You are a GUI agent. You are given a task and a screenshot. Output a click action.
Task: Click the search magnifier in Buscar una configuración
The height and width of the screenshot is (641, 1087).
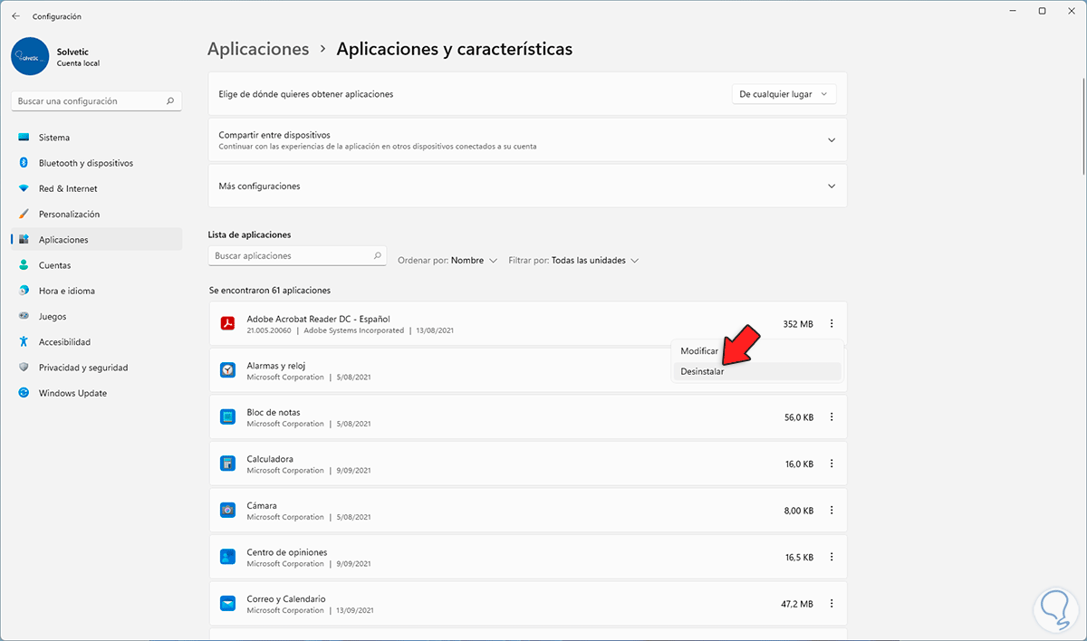coord(169,101)
